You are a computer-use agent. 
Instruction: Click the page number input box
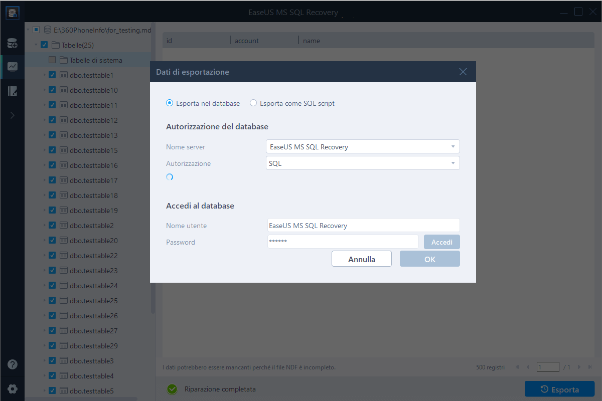(548, 367)
